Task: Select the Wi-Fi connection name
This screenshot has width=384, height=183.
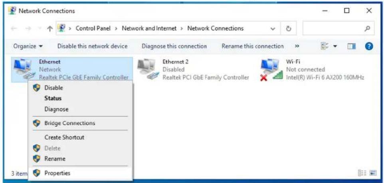Action: [293, 62]
